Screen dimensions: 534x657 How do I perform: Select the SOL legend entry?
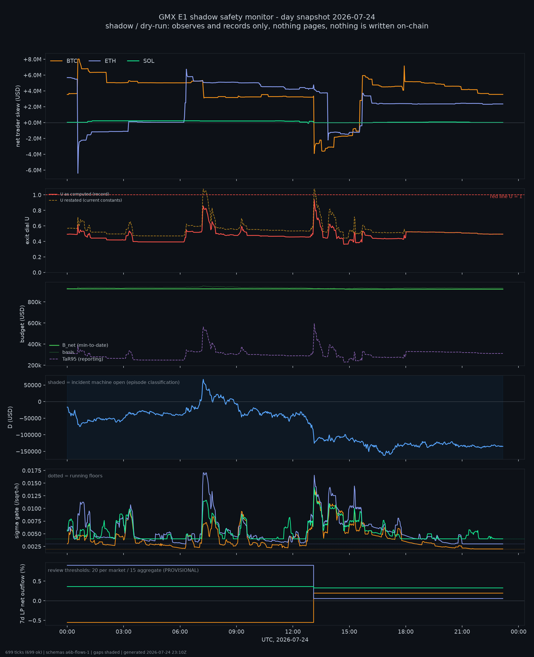(x=141, y=61)
